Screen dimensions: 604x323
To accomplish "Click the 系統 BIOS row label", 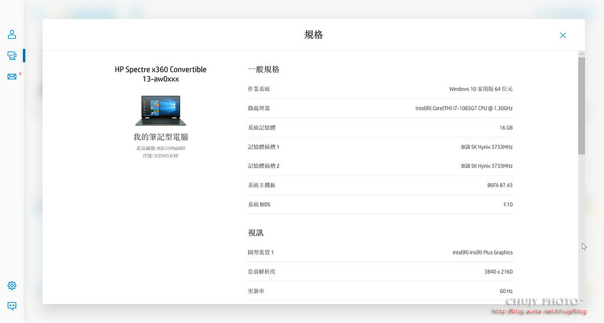I will pos(260,204).
